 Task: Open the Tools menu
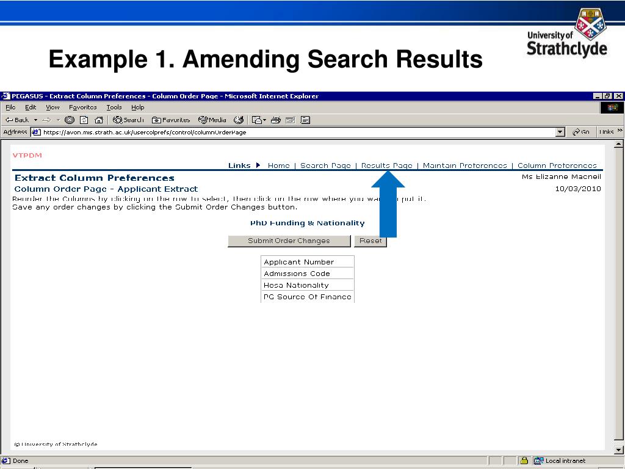coord(114,107)
